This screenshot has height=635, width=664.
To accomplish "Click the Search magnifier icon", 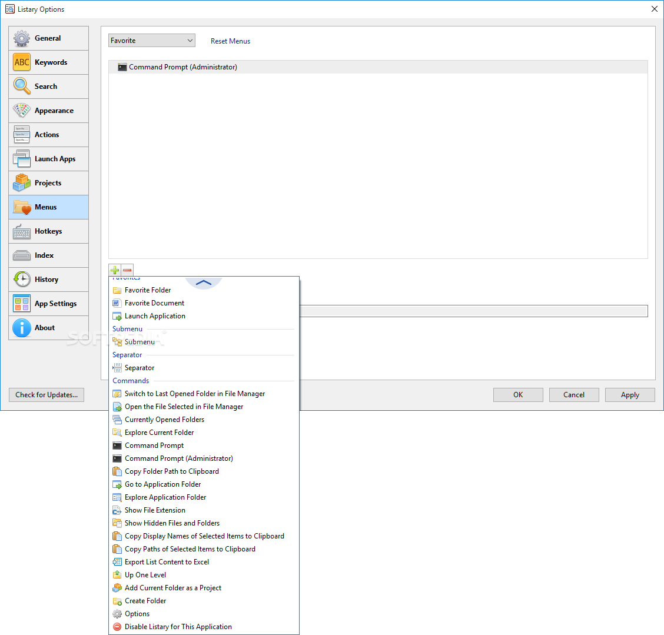I will tap(22, 87).
